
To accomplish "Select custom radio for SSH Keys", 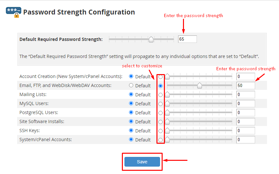I will (x=160, y=131).
